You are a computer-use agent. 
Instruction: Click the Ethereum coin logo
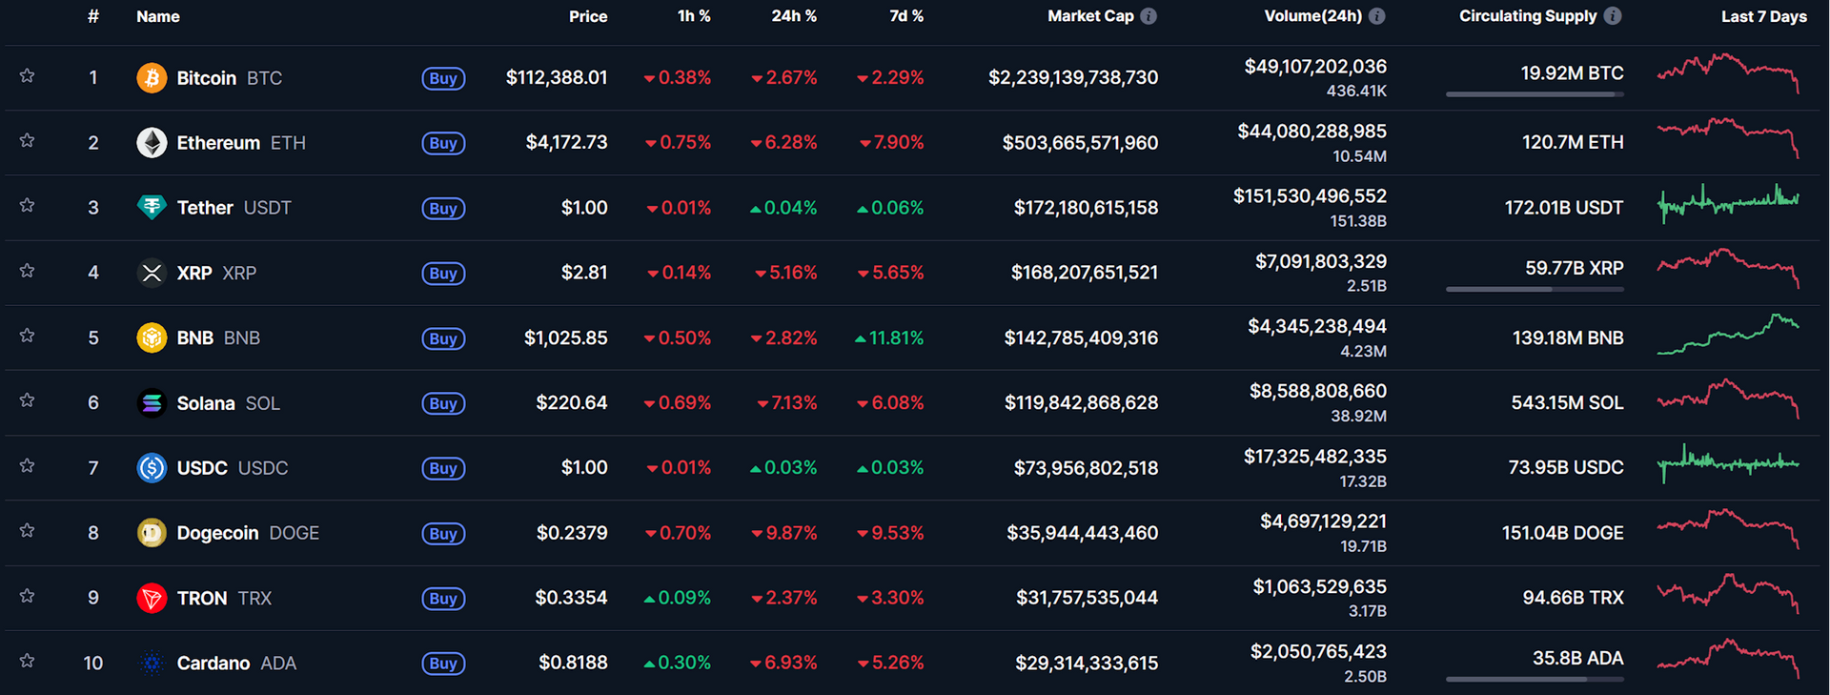coord(152,143)
